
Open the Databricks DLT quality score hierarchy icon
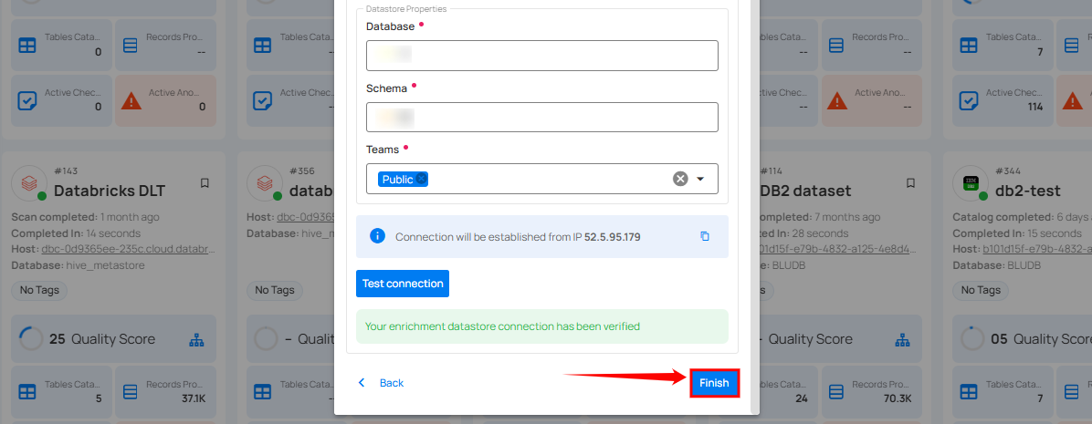[x=197, y=339]
